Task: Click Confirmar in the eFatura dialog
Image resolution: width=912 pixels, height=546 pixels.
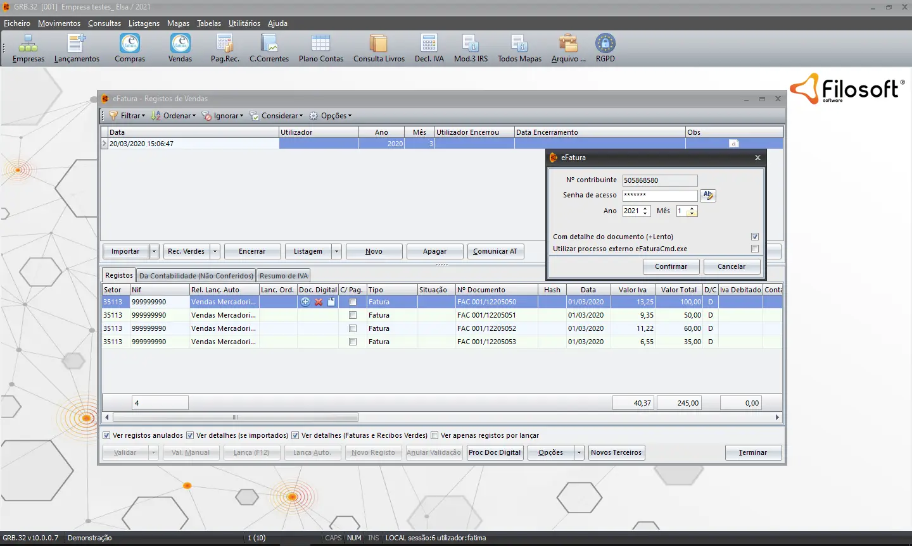Action: coord(671,266)
